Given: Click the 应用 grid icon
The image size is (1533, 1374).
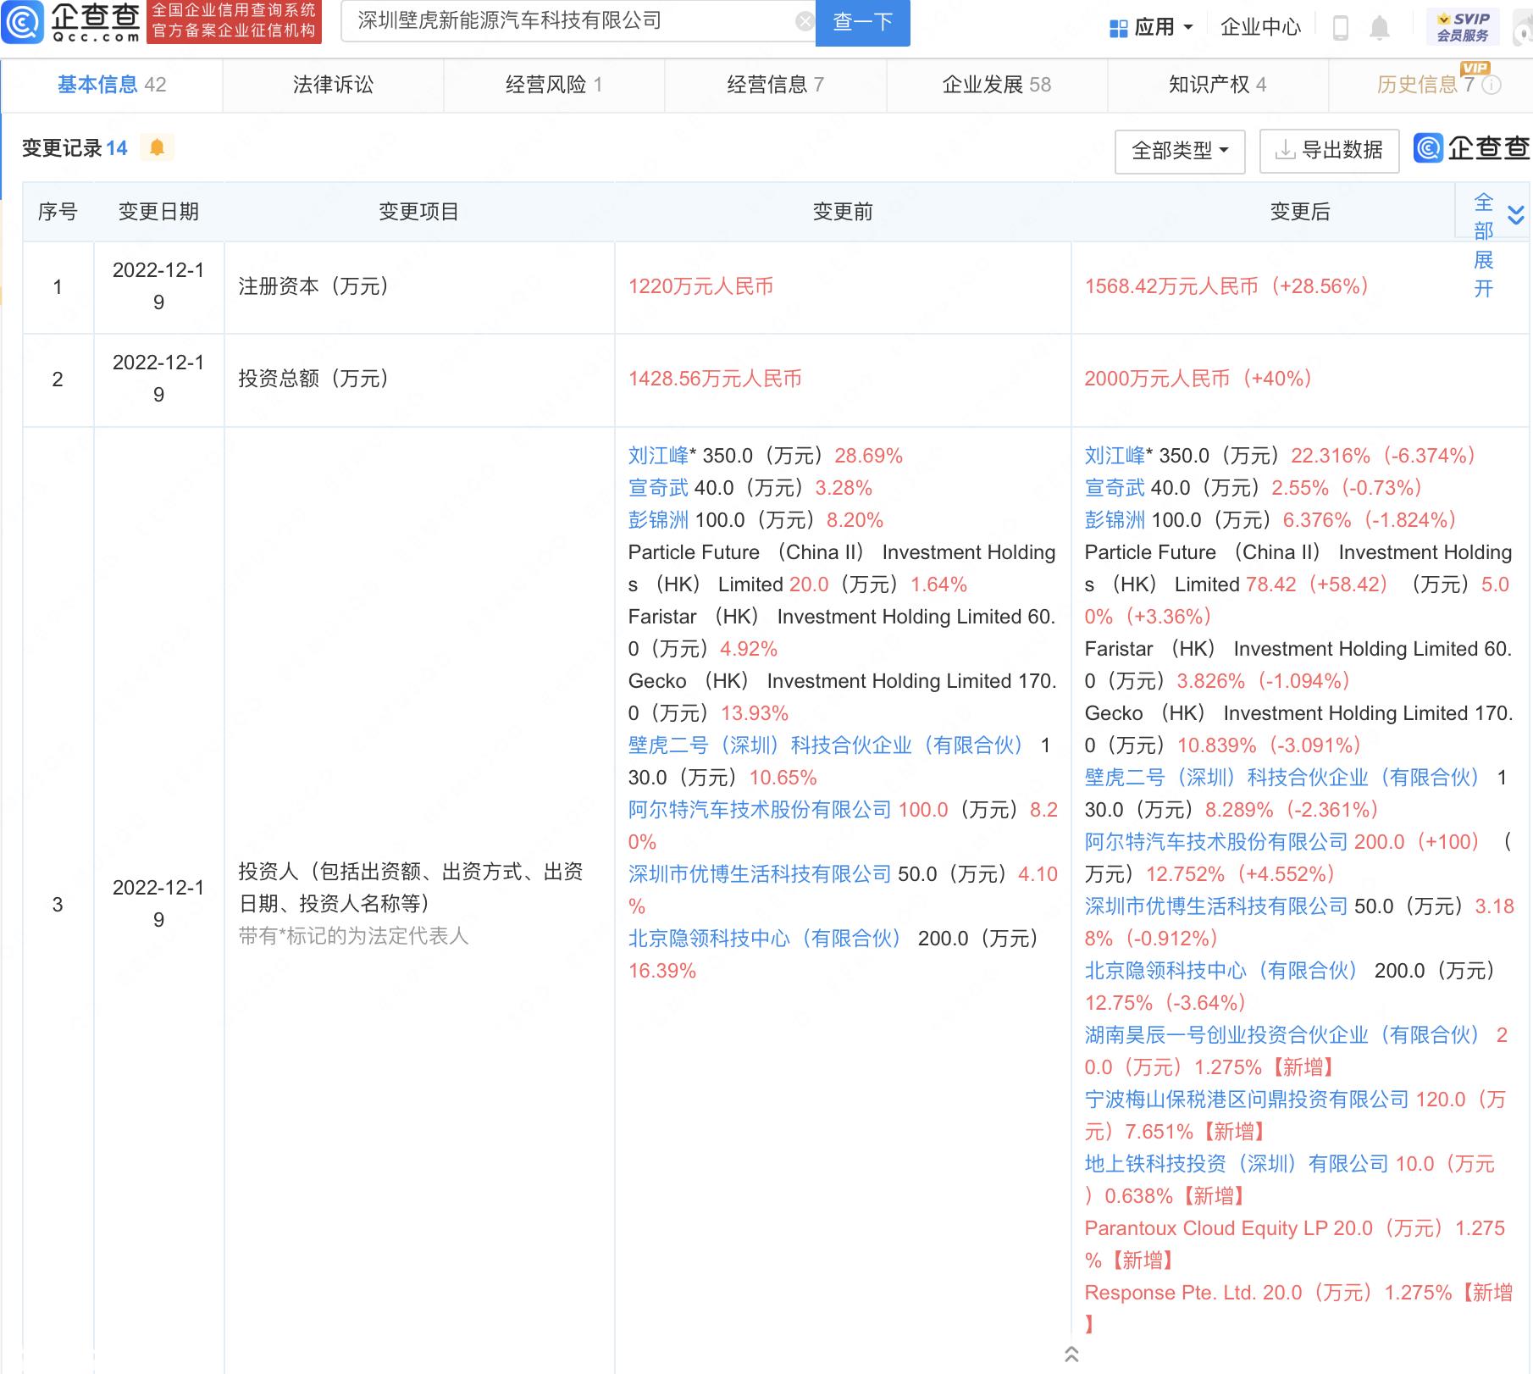Looking at the screenshot, I should [x=1118, y=28].
